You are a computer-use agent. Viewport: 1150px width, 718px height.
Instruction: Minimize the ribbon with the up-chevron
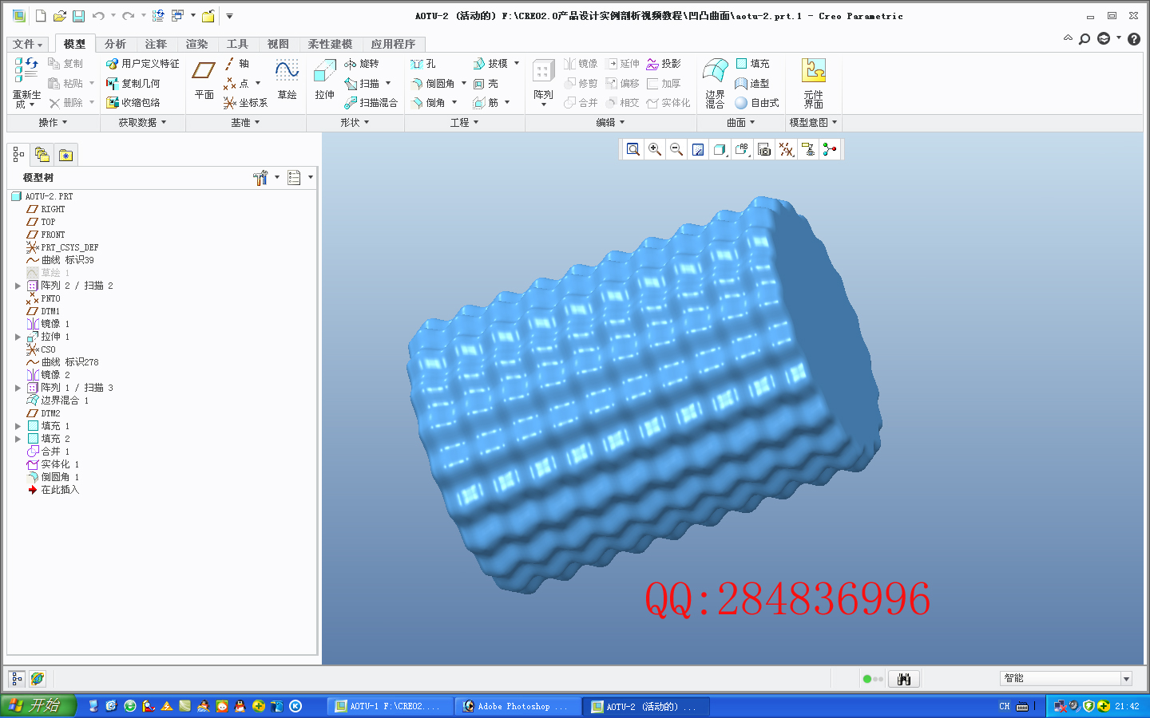1068,38
